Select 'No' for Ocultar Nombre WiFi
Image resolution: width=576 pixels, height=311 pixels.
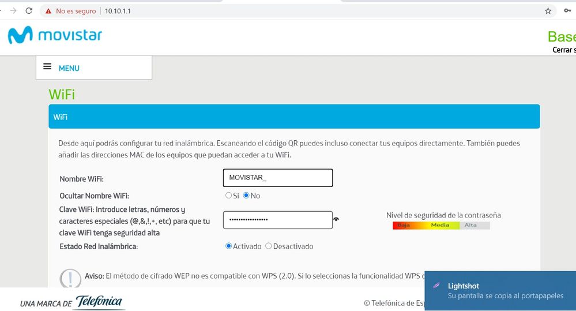(246, 196)
